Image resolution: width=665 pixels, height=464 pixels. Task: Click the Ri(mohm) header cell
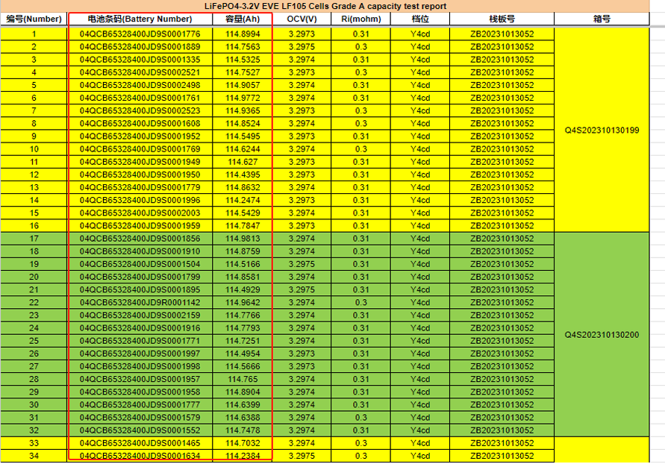pos(360,19)
